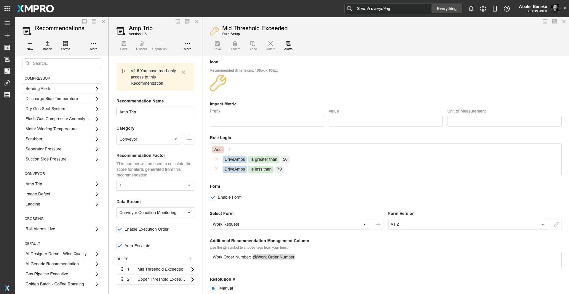Viewport: 569px width, 294px height.
Task: Click the help question mark icon
Action: [x=507, y=9]
